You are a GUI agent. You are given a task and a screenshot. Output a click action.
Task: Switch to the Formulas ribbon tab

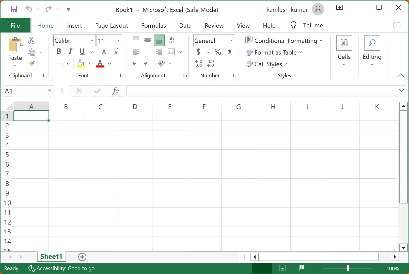click(153, 25)
